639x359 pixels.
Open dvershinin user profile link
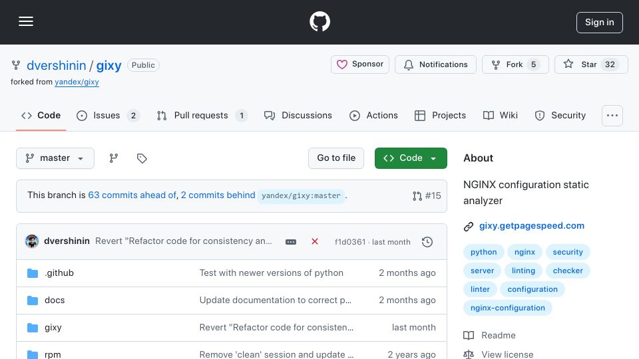(56, 65)
